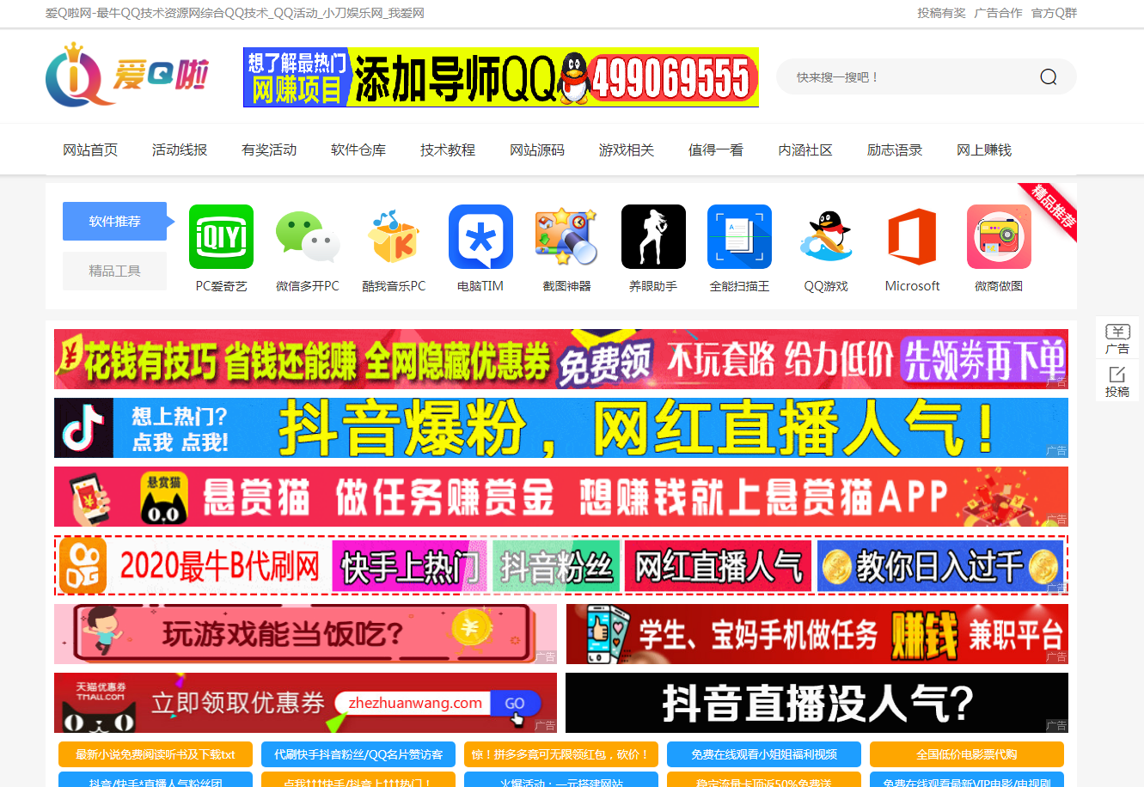1144x787 pixels.
Task: Switch to the 精品工具 tab
Action: point(114,271)
